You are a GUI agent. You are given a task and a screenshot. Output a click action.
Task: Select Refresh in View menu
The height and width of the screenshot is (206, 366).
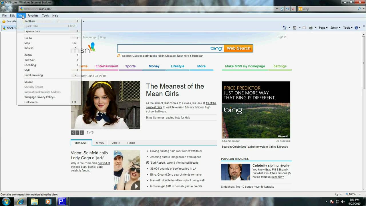tap(49, 48)
